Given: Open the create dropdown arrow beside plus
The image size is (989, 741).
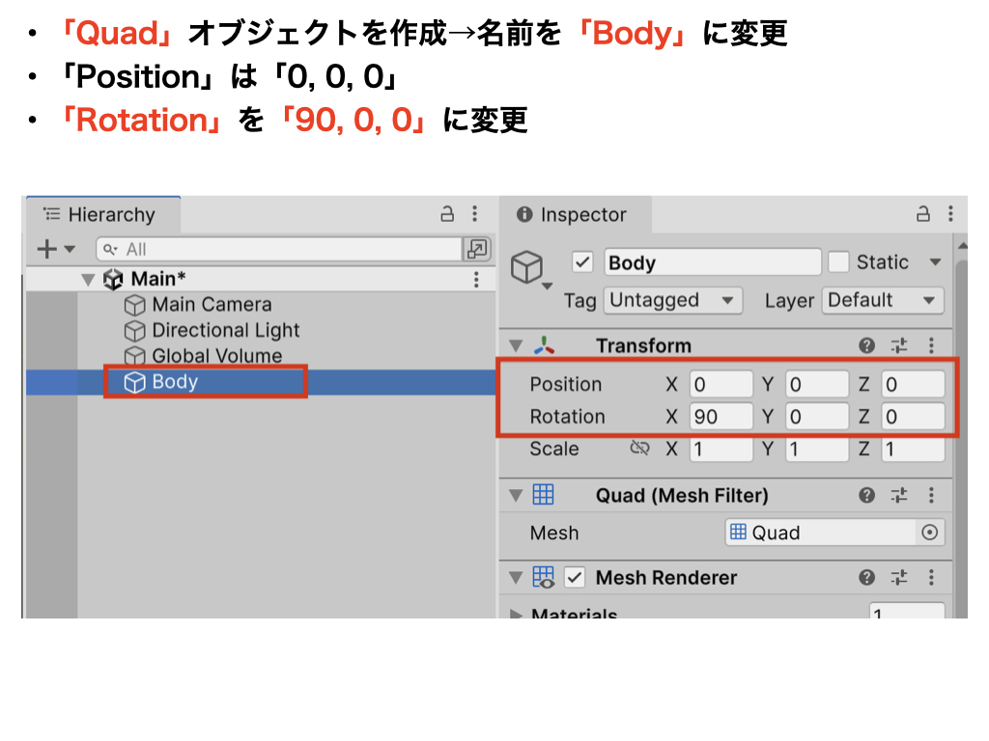Looking at the screenshot, I should click(70, 249).
